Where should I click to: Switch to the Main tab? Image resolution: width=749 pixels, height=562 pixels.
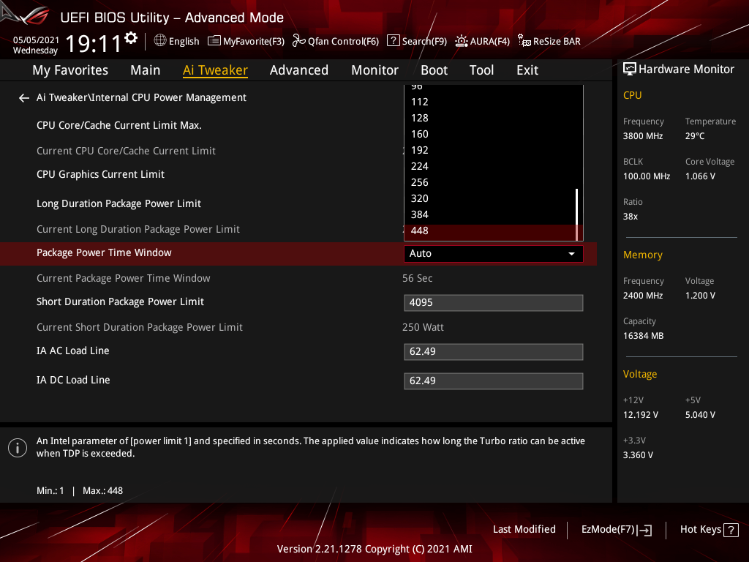pos(146,70)
